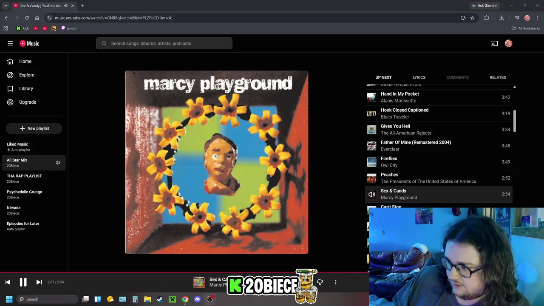This screenshot has width=544, height=306.
Task: Open the Psychedelic Grunge playlist
Action: coord(34,194)
